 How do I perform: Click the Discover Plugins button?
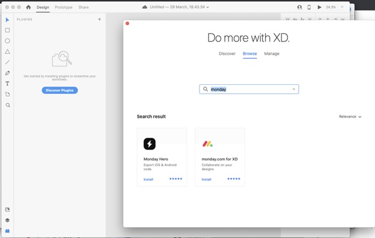[x=59, y=90]
